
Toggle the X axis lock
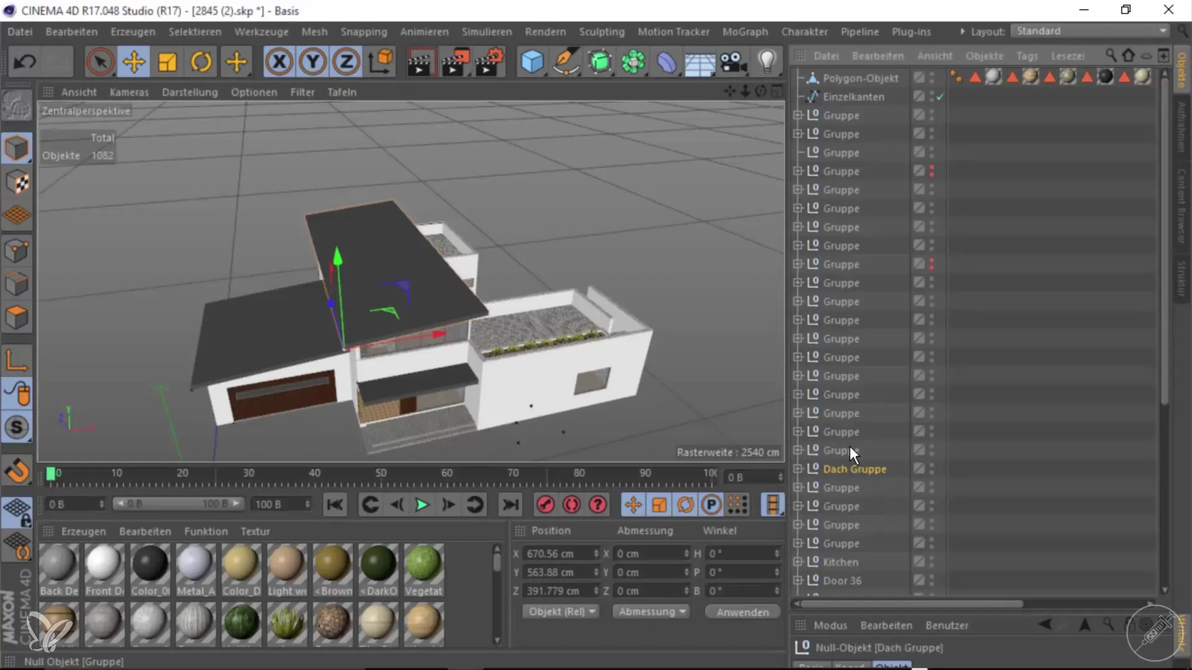279,61
